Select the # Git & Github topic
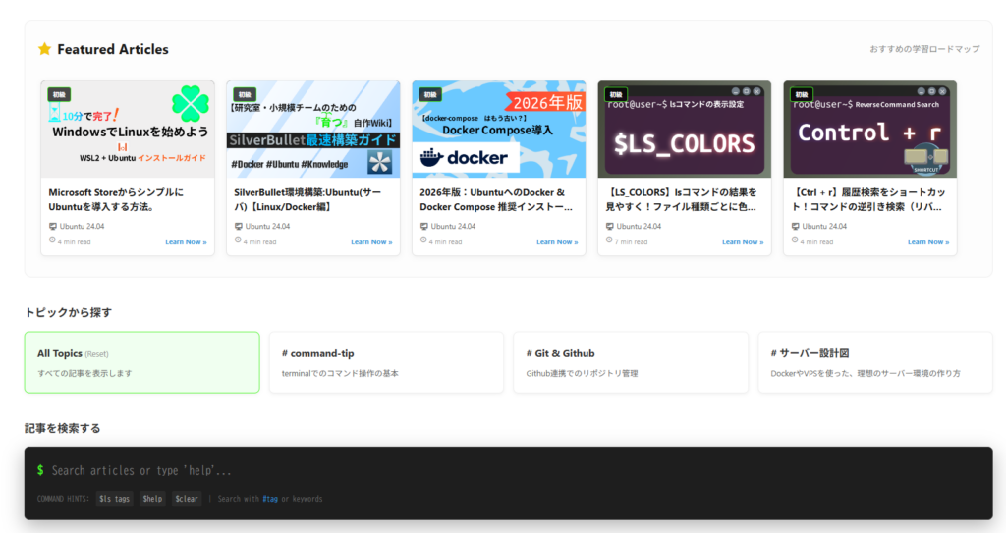1006x533 pixels. 631,362
